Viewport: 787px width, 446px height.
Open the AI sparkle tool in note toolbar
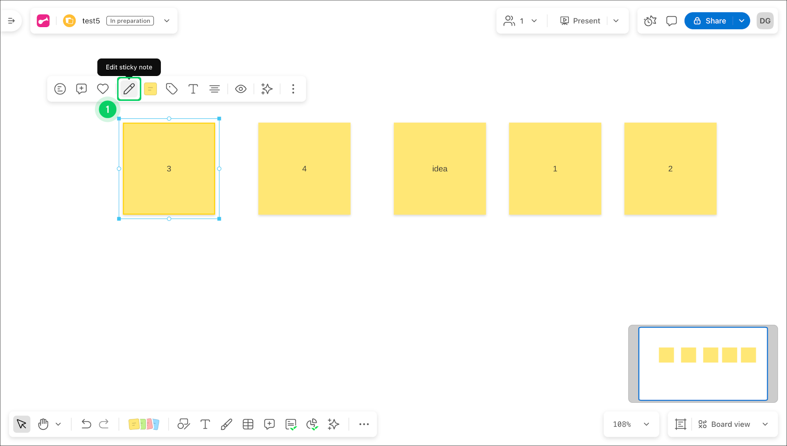tap(267, 89)
